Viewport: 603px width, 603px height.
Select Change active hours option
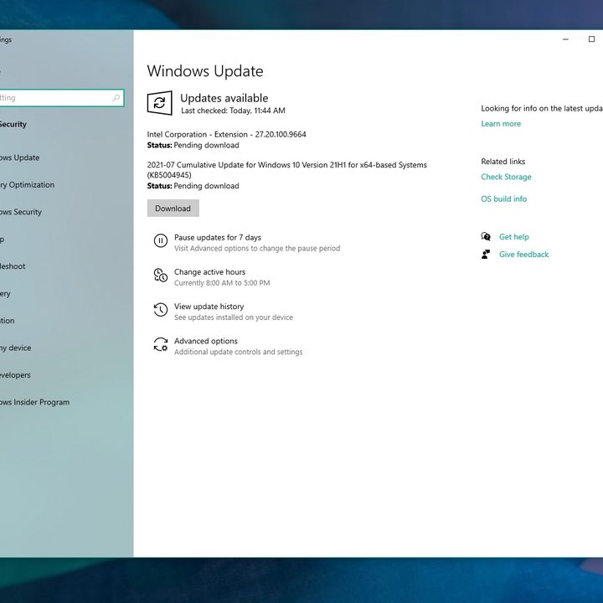209,272
